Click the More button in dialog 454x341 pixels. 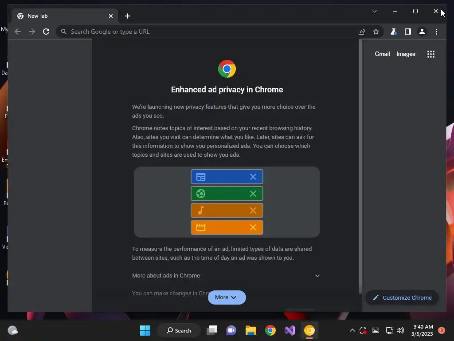(227, 297)
